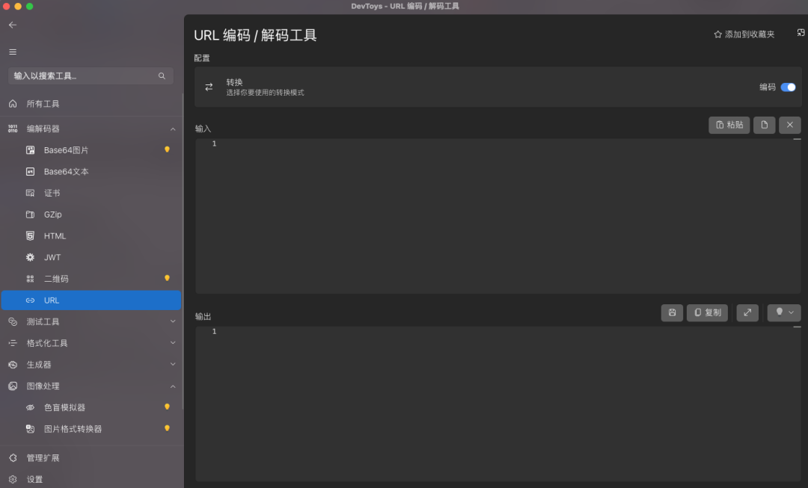This screenshot has width=808, height=488.
Task: Click the 粘贴 paste button
Action: 729,125
